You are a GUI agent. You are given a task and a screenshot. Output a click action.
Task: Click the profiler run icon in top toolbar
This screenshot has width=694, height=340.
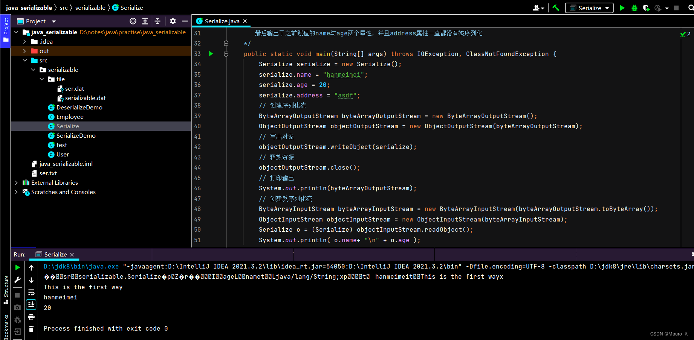click(x=658, y=8)
